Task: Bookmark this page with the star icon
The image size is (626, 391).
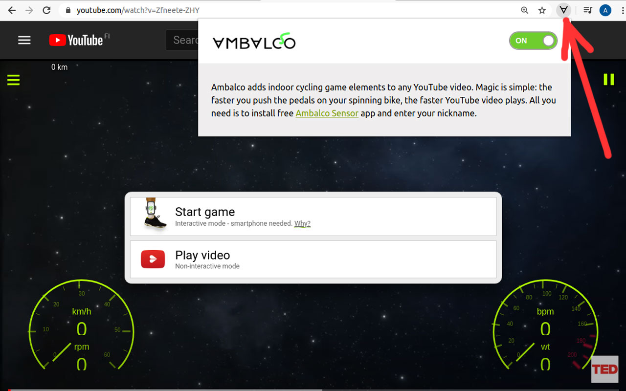Action: tap(542, 10)
